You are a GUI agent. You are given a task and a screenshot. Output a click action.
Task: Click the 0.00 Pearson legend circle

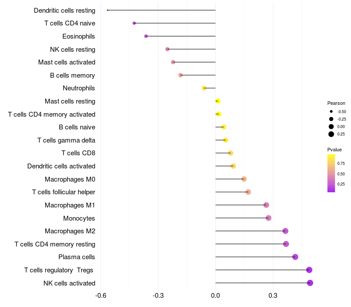point(331,127)
